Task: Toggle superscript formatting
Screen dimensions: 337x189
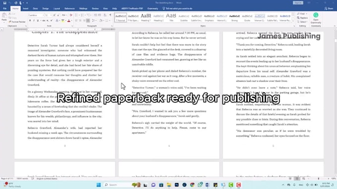Action: pos(52,21)
